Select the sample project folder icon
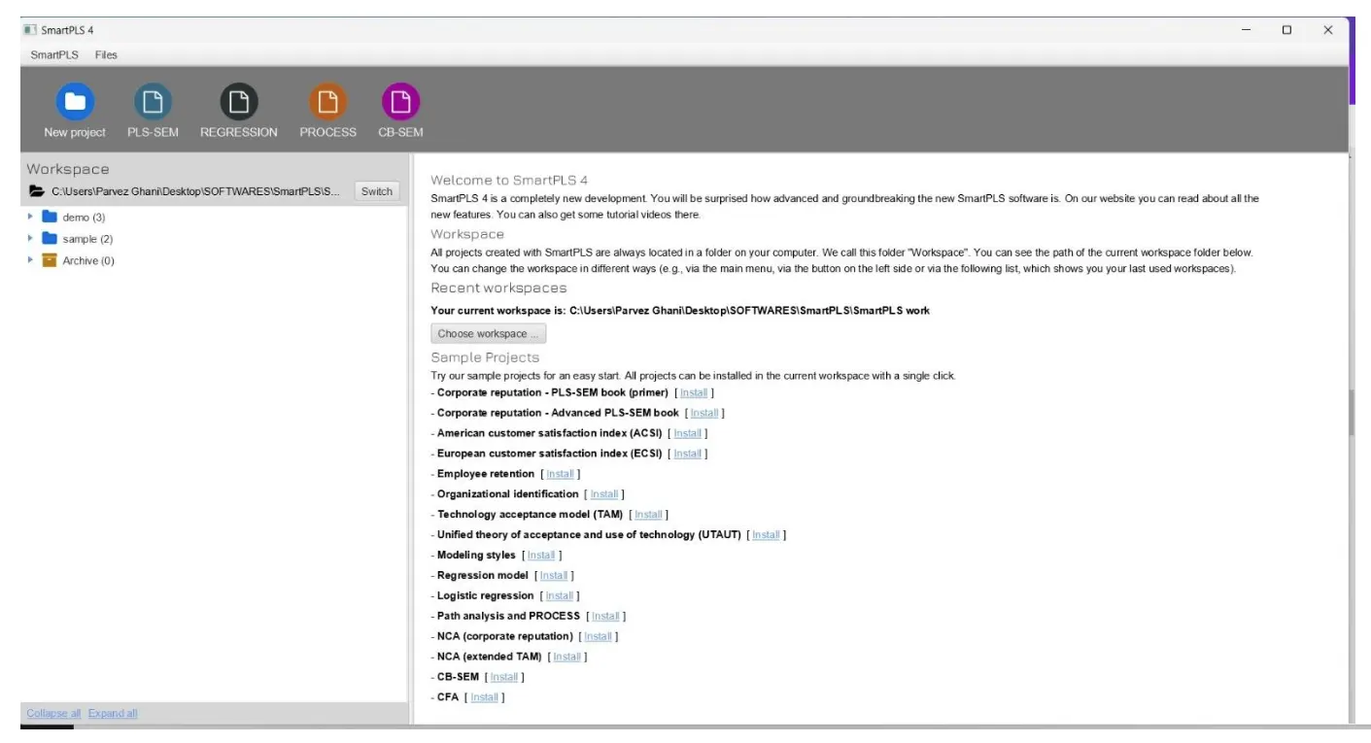Viewport: 1371px width, 743px height. click(x=50, y=239)
